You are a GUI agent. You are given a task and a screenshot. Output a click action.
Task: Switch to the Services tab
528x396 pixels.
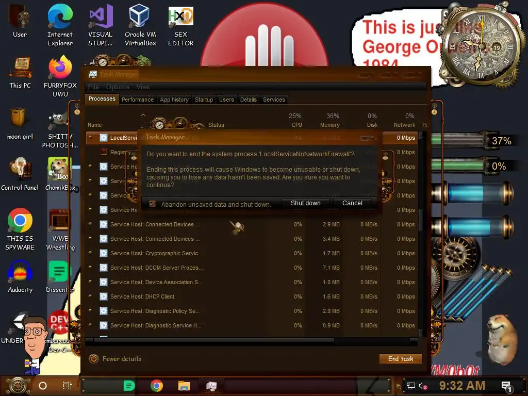click(x=274, y=100)
